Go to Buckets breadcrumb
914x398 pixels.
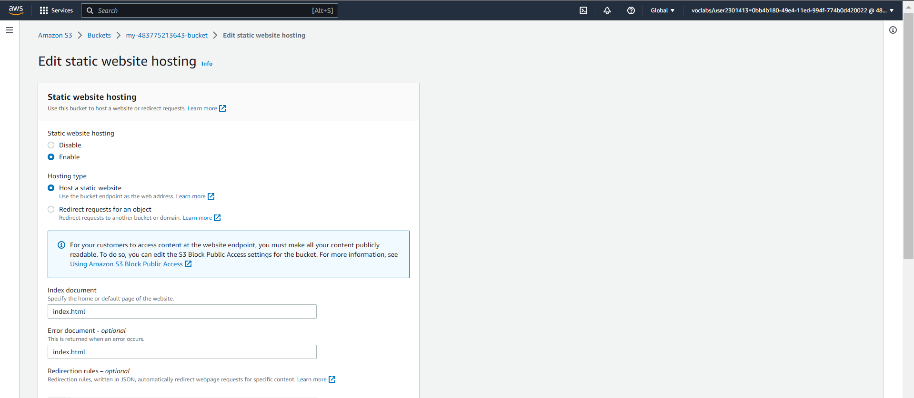pyautogui.click(x=99, y=35)
